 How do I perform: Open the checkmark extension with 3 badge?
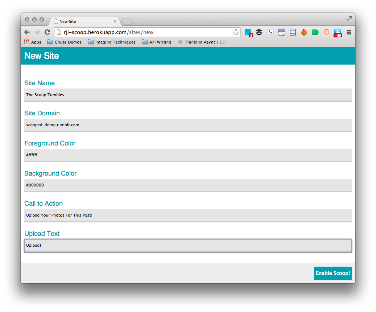(248, 33)
